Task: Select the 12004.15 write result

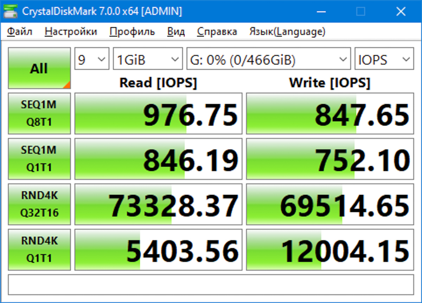Action: [x=330, y=250]
